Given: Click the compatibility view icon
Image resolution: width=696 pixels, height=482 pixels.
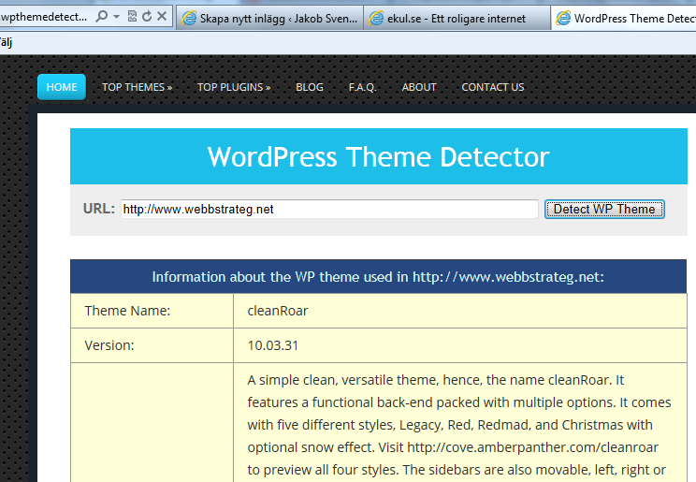Looking at the screenshot, I should [x=132, y=17].
